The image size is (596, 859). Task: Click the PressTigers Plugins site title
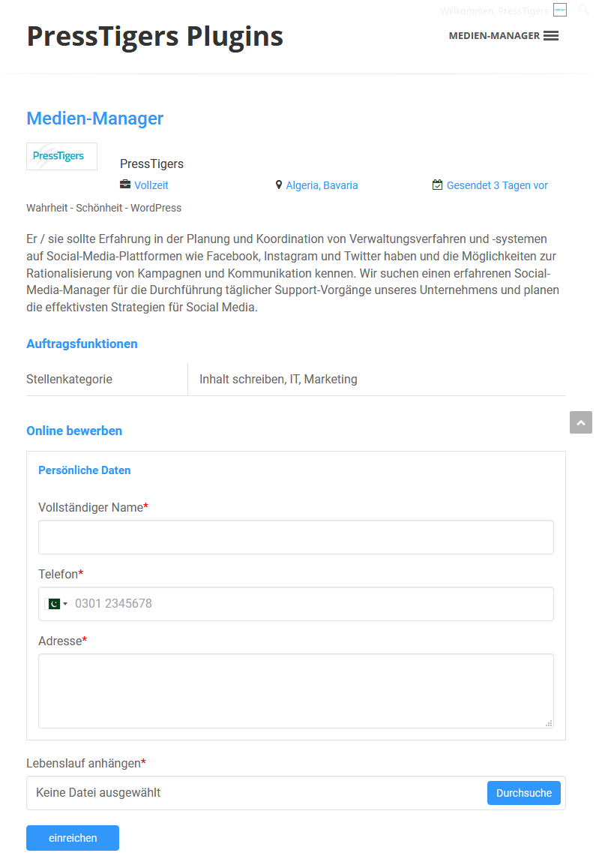(155, 36)
